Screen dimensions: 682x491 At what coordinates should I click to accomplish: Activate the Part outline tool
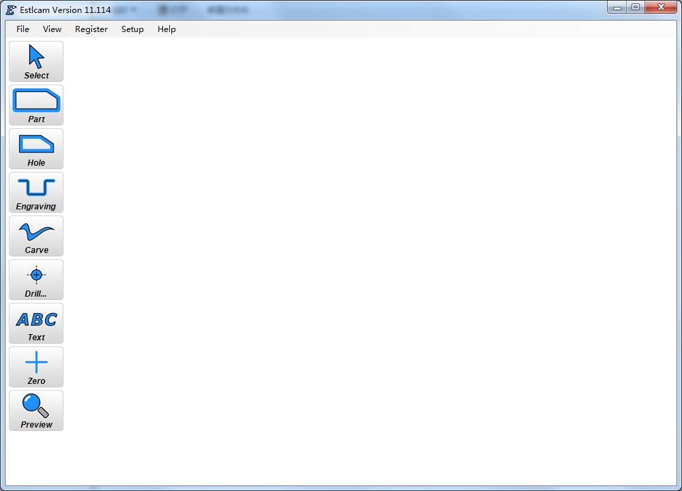click(x=36, y=105)
